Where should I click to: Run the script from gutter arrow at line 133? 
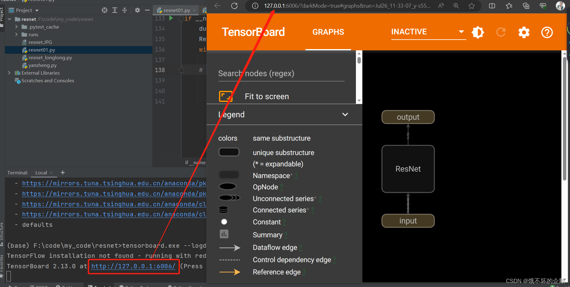click(171, 18)
